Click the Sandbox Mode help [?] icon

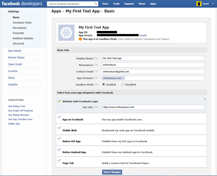(x=96, y=84)
